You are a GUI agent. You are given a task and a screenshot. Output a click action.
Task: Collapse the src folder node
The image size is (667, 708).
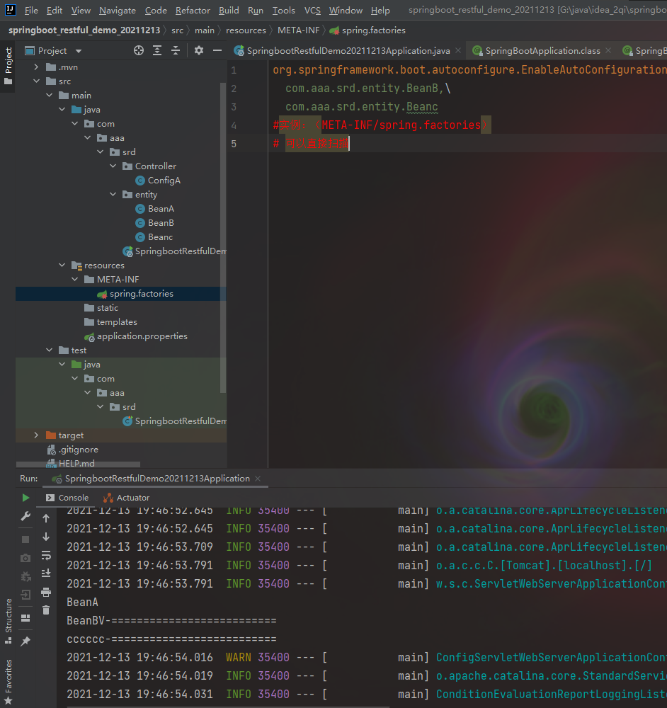[36, 81]
